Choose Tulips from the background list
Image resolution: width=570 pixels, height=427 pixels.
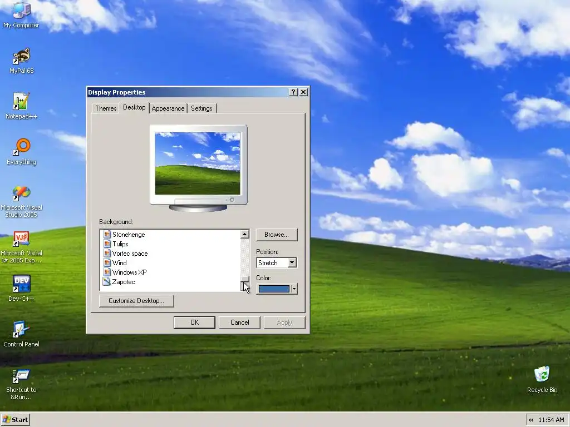120,244
